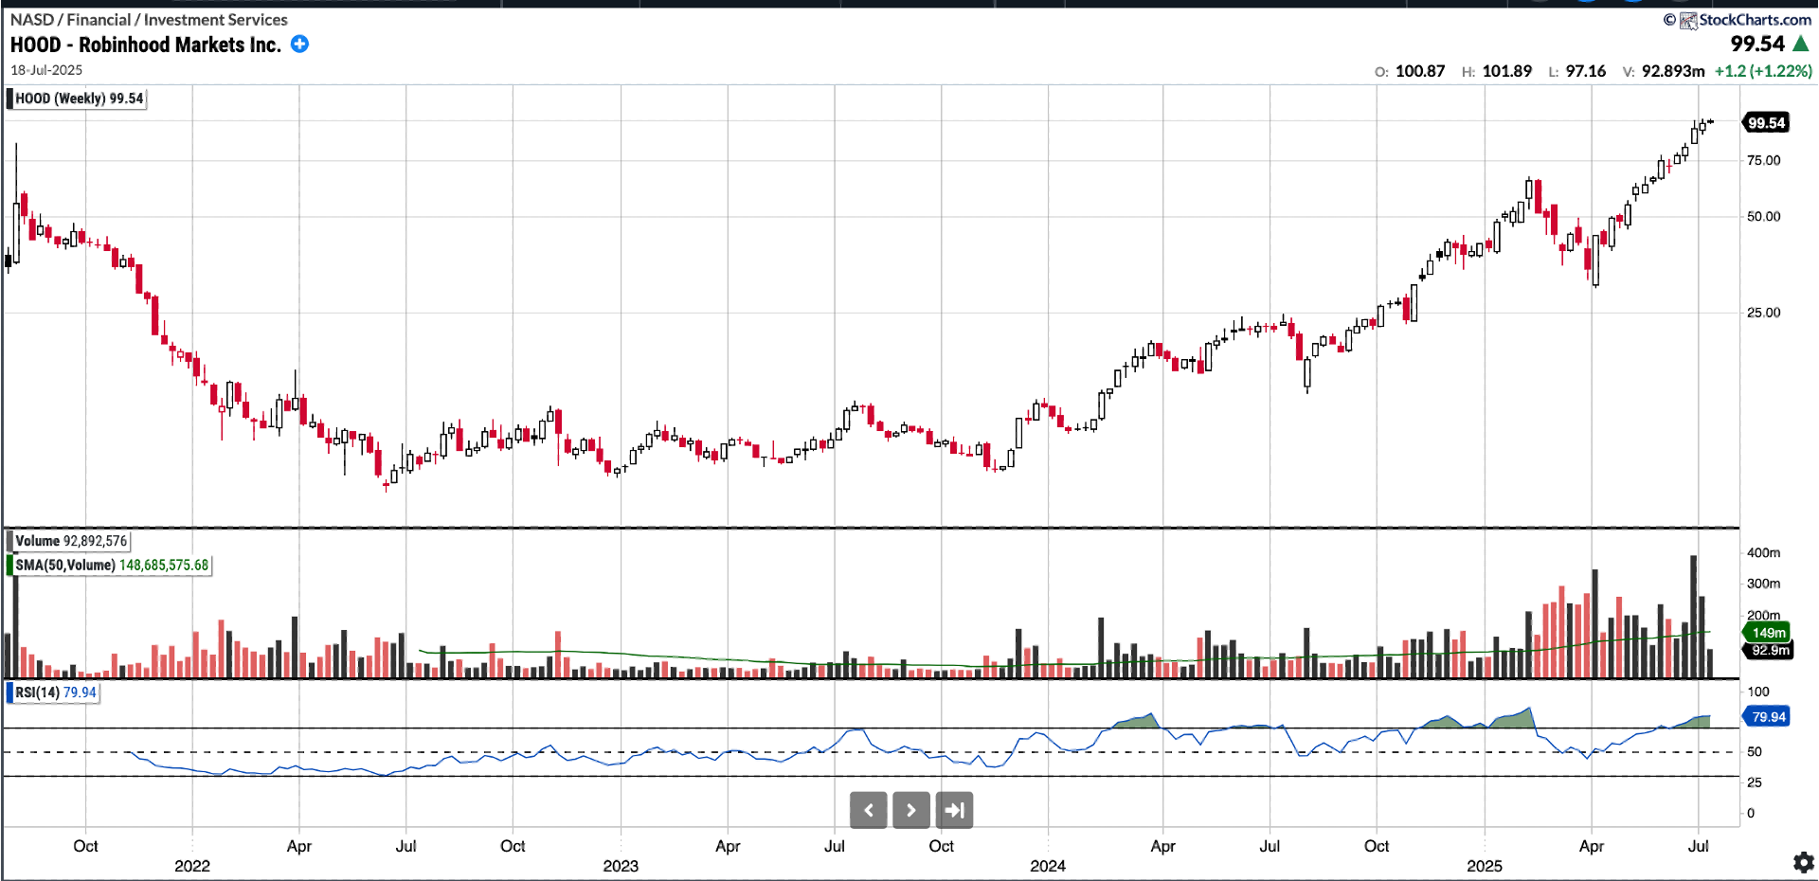Select the Volume 92,892,576 legend label
This screenshot has width=1819, height=881.
(x=69, y=541)
